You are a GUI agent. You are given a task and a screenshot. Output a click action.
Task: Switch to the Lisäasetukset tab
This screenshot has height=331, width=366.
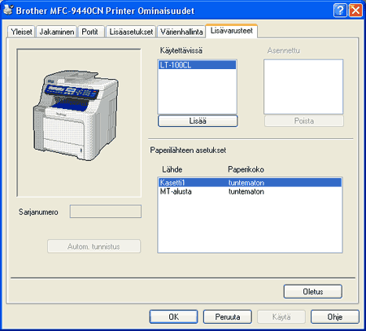click(131, 32)
